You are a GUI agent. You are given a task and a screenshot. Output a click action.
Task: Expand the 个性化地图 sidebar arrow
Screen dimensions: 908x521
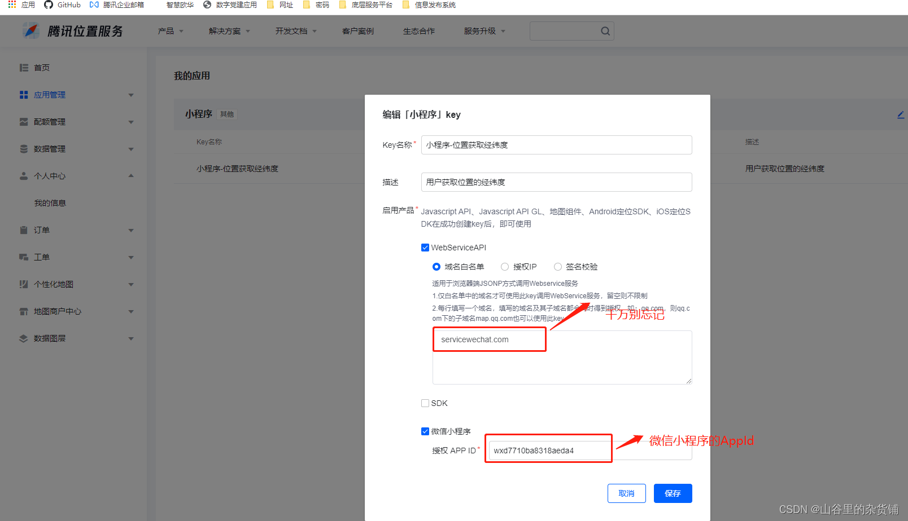131,285
